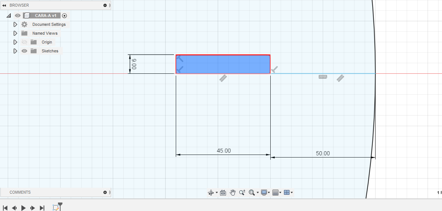Toggle visibility eye of CARA-A v1
442x211 pixels.
(x=18, y=16)
